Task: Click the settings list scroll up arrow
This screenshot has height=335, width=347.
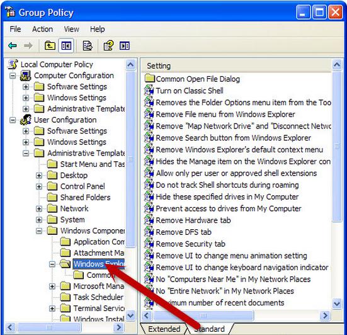Action: pos(337,65)
